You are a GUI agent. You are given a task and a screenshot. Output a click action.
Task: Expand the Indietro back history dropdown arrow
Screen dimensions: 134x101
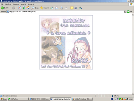click(11, 8)
